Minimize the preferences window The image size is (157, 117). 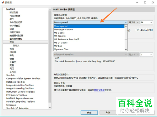pos(137,2)
